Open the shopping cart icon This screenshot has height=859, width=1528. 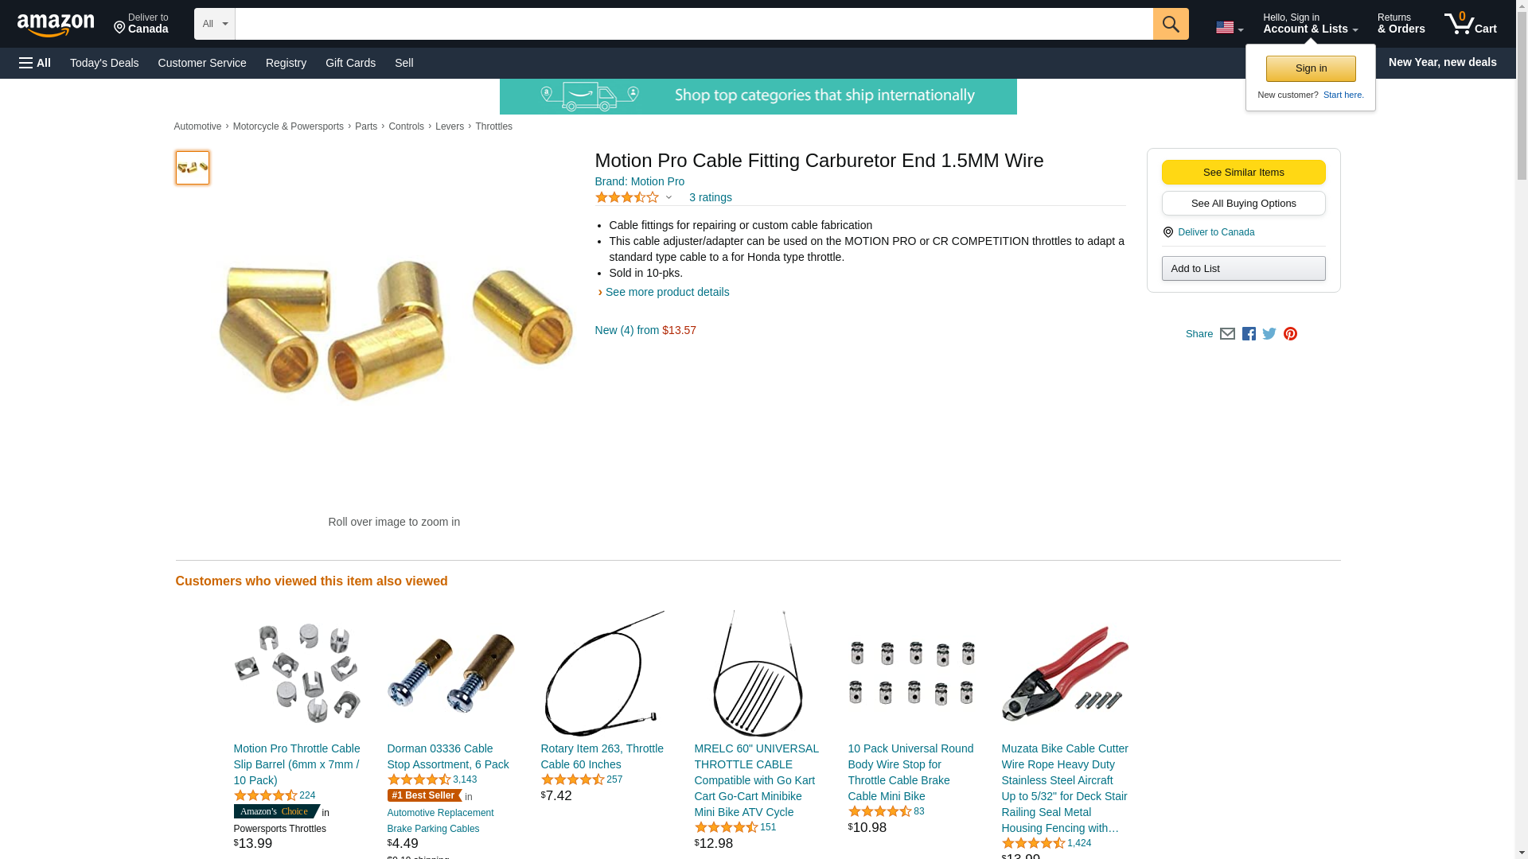[x=1471, y=23]
